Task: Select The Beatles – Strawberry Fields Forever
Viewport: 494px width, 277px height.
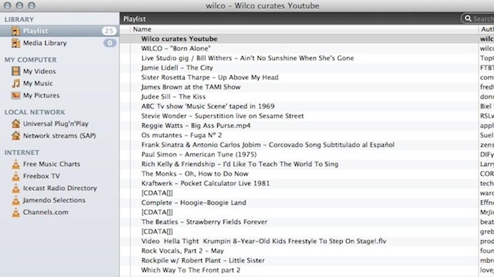Action: click(204, 222)
